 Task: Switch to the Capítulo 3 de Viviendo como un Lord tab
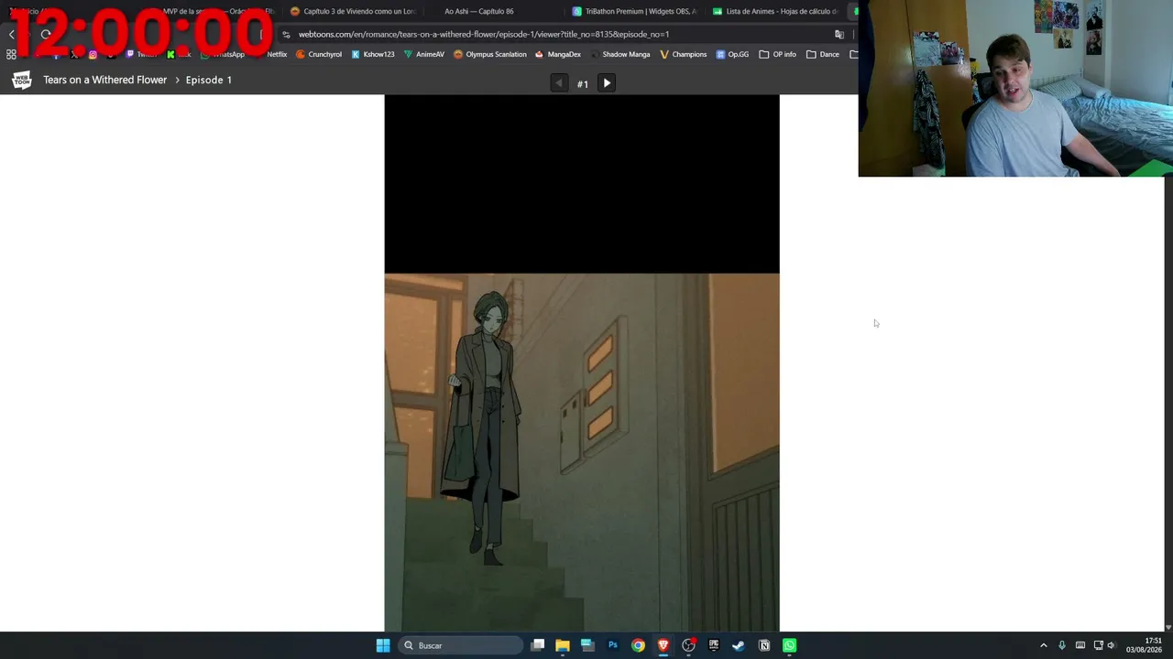(x=353, y=11)
